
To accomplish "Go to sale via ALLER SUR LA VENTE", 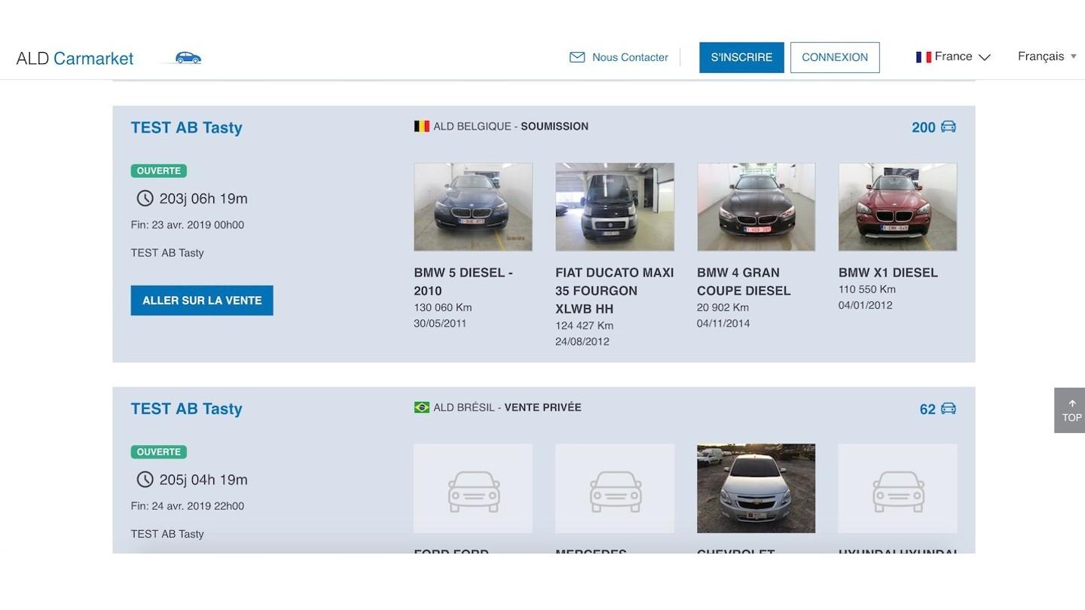I will (202, 300).
